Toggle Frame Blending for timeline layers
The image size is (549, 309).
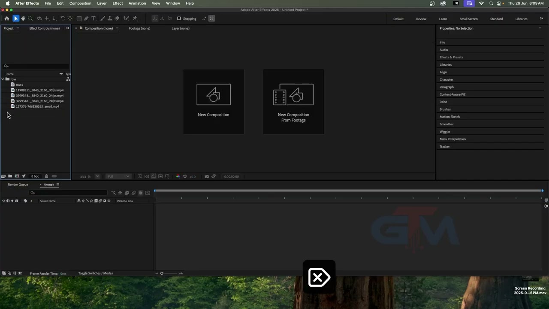127,193
